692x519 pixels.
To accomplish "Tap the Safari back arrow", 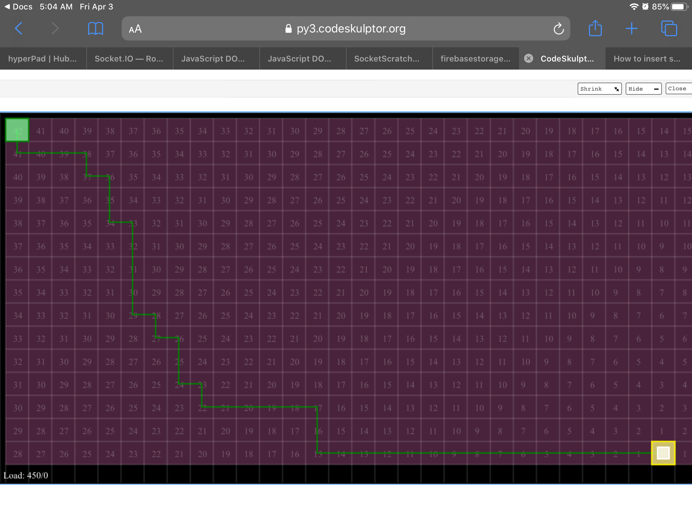I will (x=19, y=28).
